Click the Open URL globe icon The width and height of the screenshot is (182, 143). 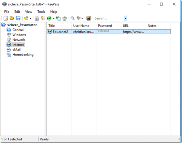[49, 18]
